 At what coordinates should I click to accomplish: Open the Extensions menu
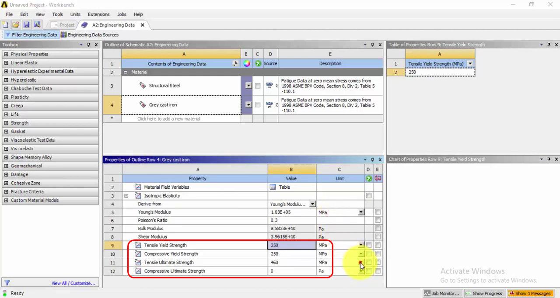pos(98,14)
